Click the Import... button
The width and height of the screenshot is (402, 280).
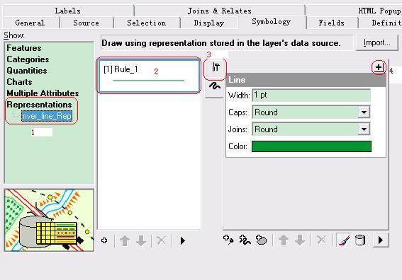click(377, 42)
